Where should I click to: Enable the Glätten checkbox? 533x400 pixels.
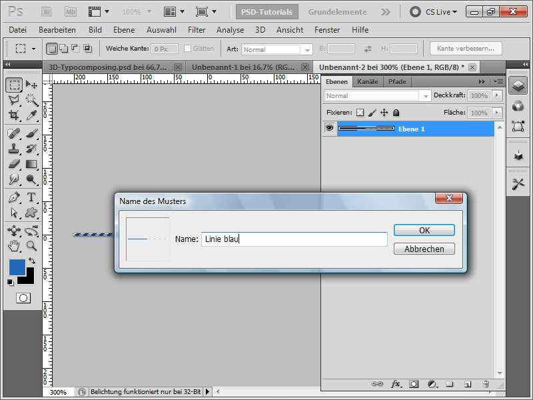click(x=187, y=49)
